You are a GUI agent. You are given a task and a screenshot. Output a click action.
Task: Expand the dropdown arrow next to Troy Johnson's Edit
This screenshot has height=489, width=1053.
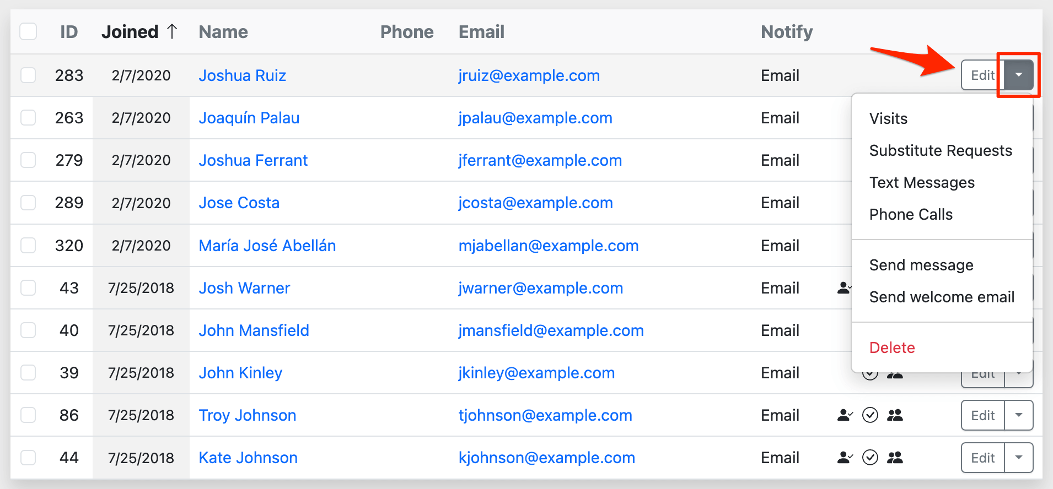point(1018,415)
